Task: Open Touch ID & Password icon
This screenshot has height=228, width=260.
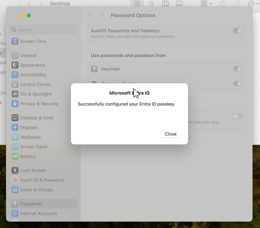Action: 15,180
